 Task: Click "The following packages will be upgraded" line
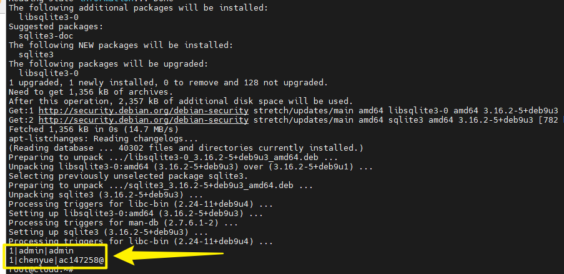tap(121, 64)
